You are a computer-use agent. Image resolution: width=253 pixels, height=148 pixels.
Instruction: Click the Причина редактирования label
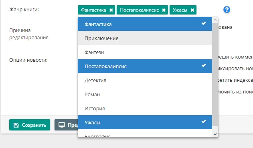pyautogui.click(x=30, y=34)
